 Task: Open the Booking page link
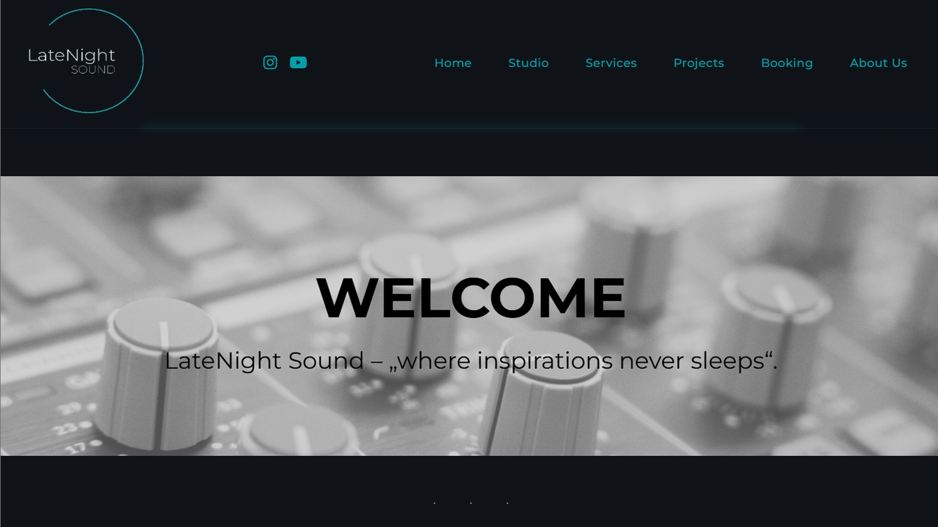pyautogui.click(x=787, y=63)
